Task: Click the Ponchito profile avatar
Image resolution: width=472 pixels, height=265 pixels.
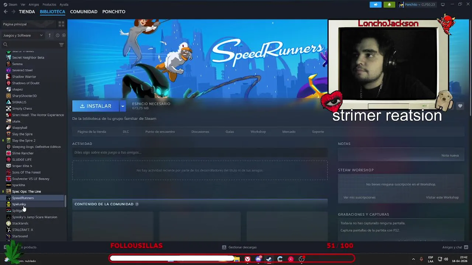Action: tap(401, 4)
